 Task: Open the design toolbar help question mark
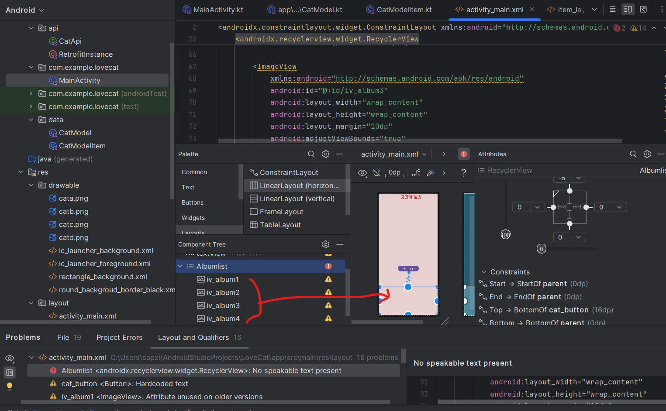tap(464, 173)
